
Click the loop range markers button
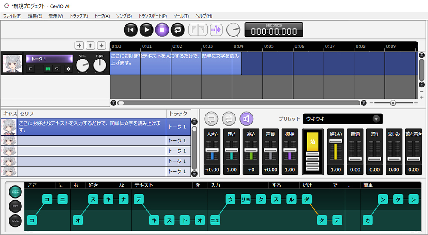coord(198,30)
